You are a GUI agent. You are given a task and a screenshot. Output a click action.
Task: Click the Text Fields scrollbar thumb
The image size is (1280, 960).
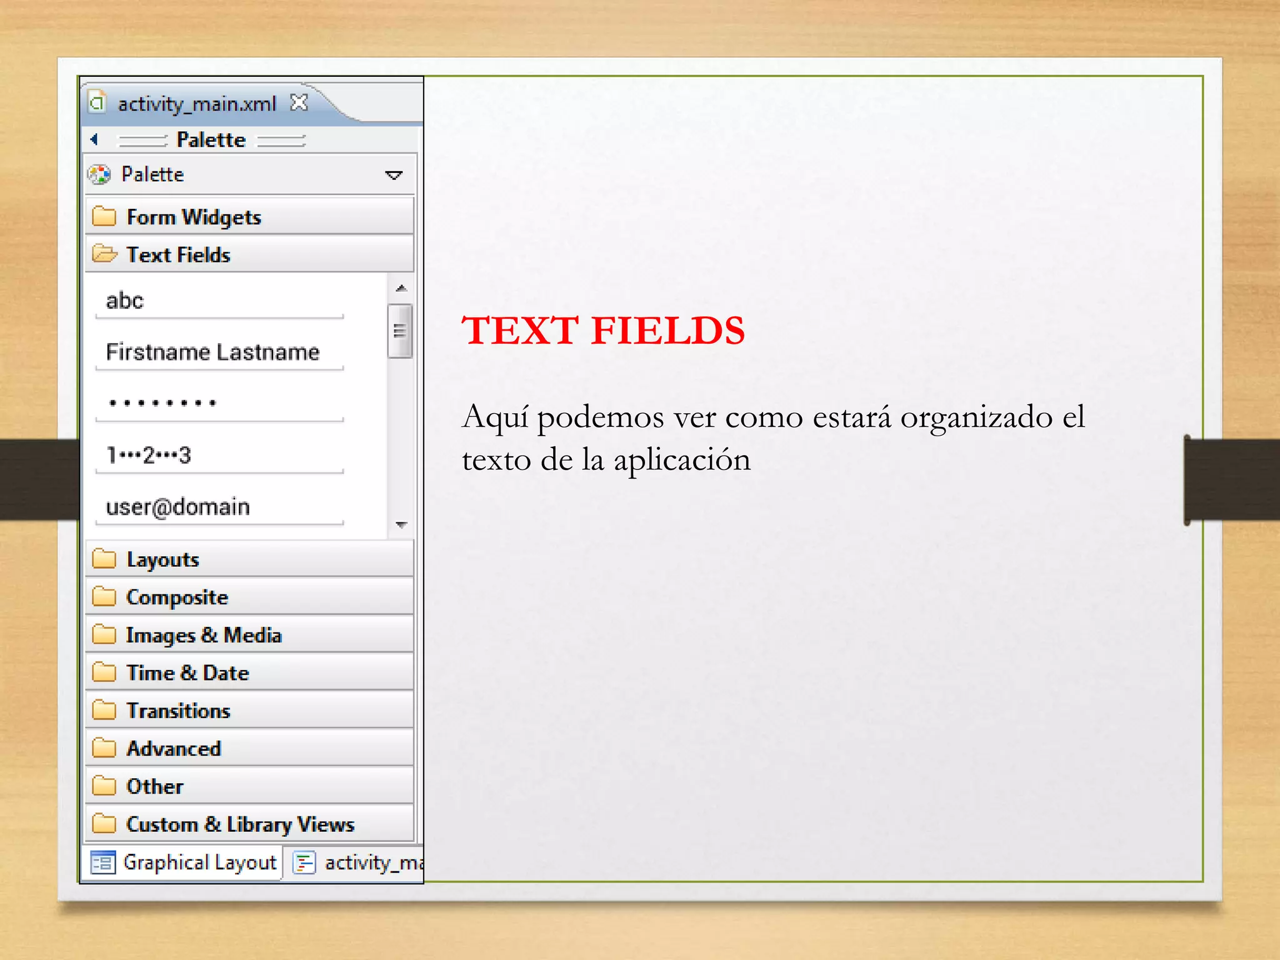(x=400, y=331)
